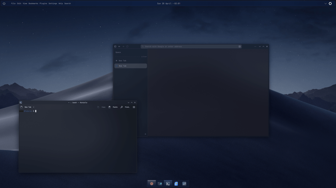Open the orange browser icon in dock
This screenshot has height=188, width=336.
pos(152,184)
